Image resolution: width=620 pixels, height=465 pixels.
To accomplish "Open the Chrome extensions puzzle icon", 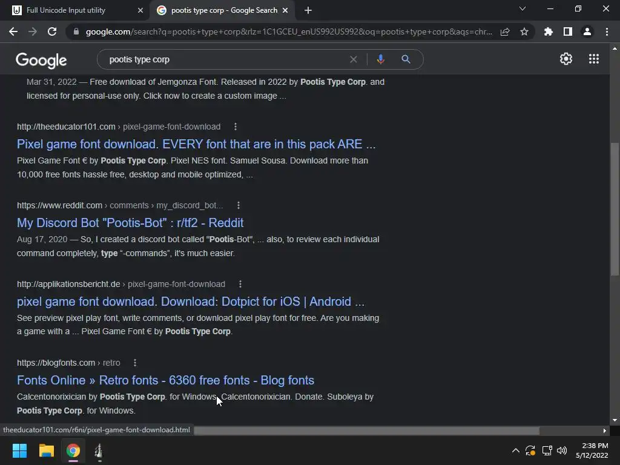I will [x=549, y=31].
